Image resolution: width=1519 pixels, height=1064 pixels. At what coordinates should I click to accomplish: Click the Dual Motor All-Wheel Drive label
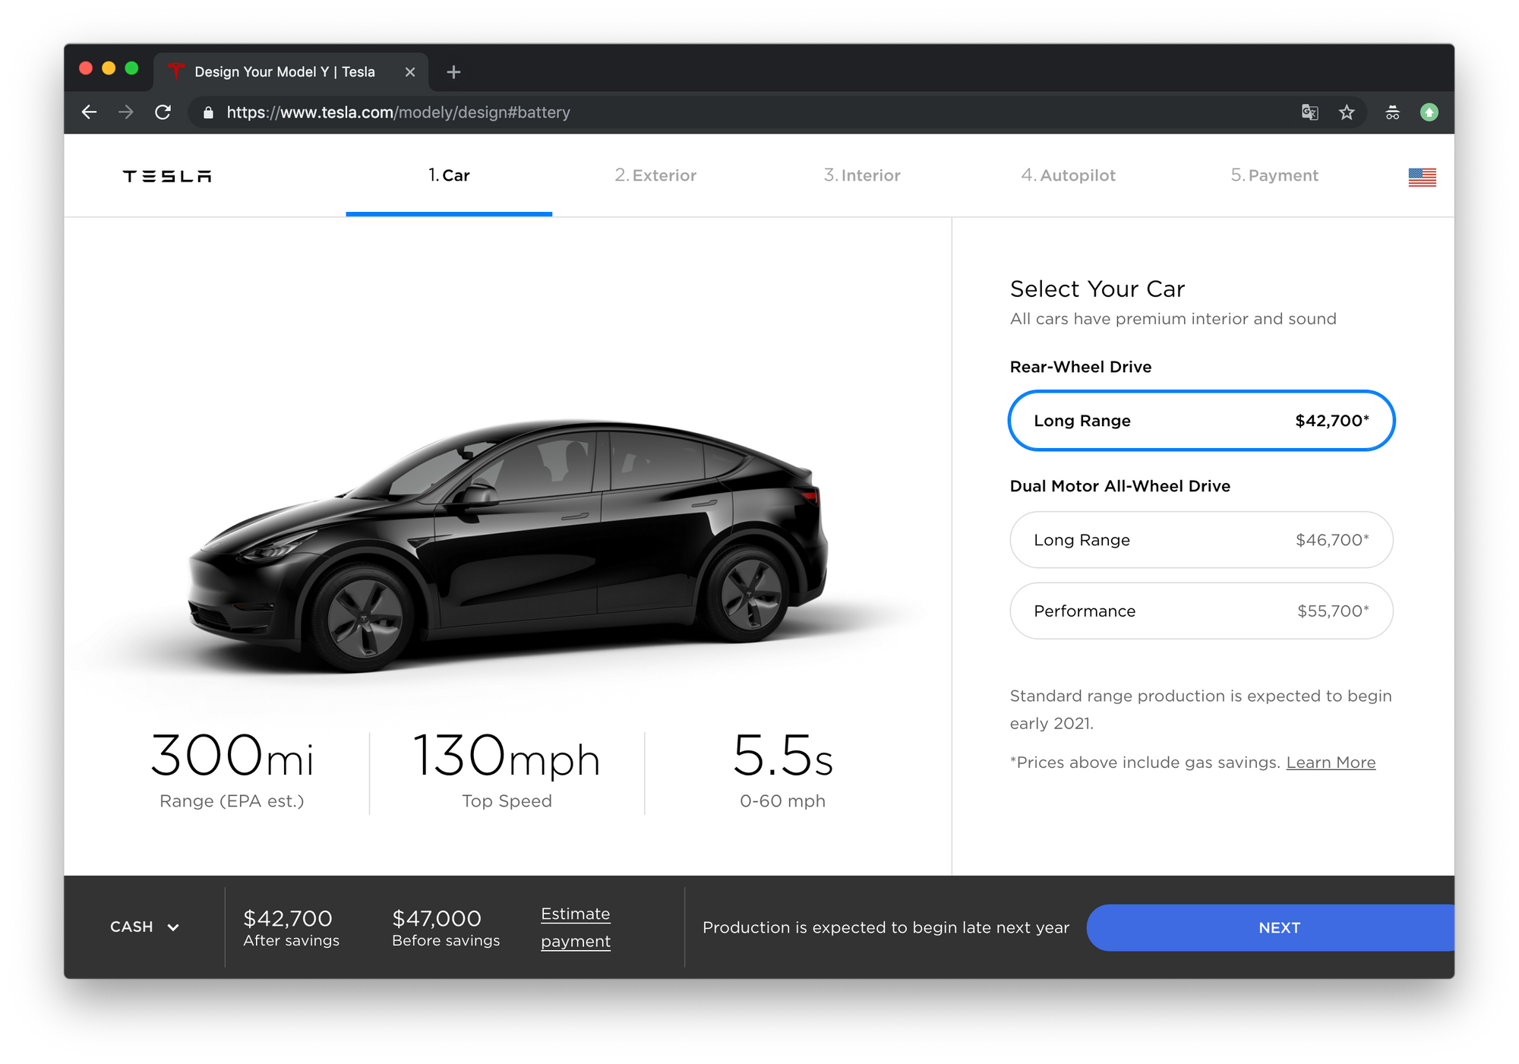click(x=1120, y=486)
